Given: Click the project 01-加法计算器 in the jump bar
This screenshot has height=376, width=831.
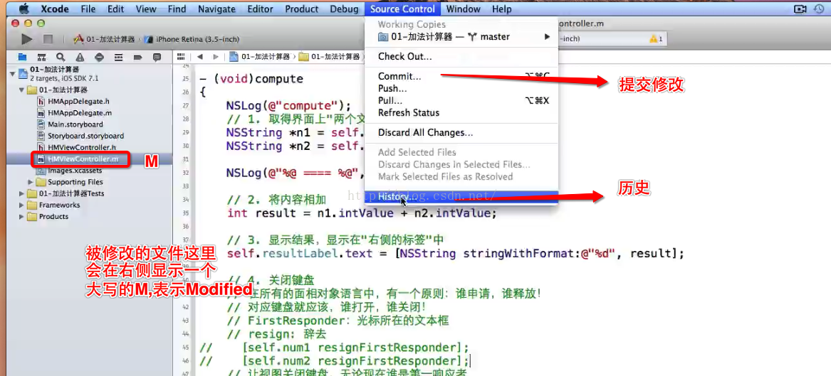Looking at the screenshot, I should tap(260, 57).
